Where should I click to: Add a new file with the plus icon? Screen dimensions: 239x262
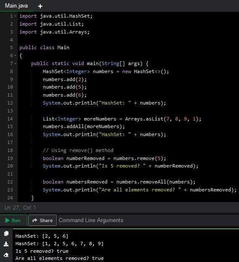coord(40,6)
